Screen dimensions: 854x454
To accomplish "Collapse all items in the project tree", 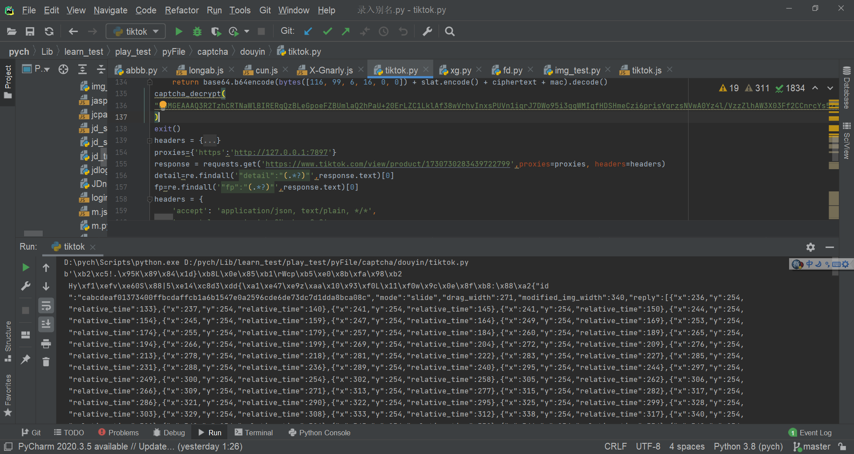I will [101, 69].
